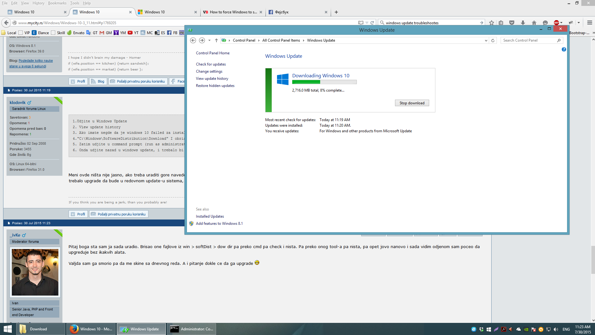Expand Control Panel breadcrumb arrow
Viewport: 595px width, 335px height.
[x=259, y=40]
